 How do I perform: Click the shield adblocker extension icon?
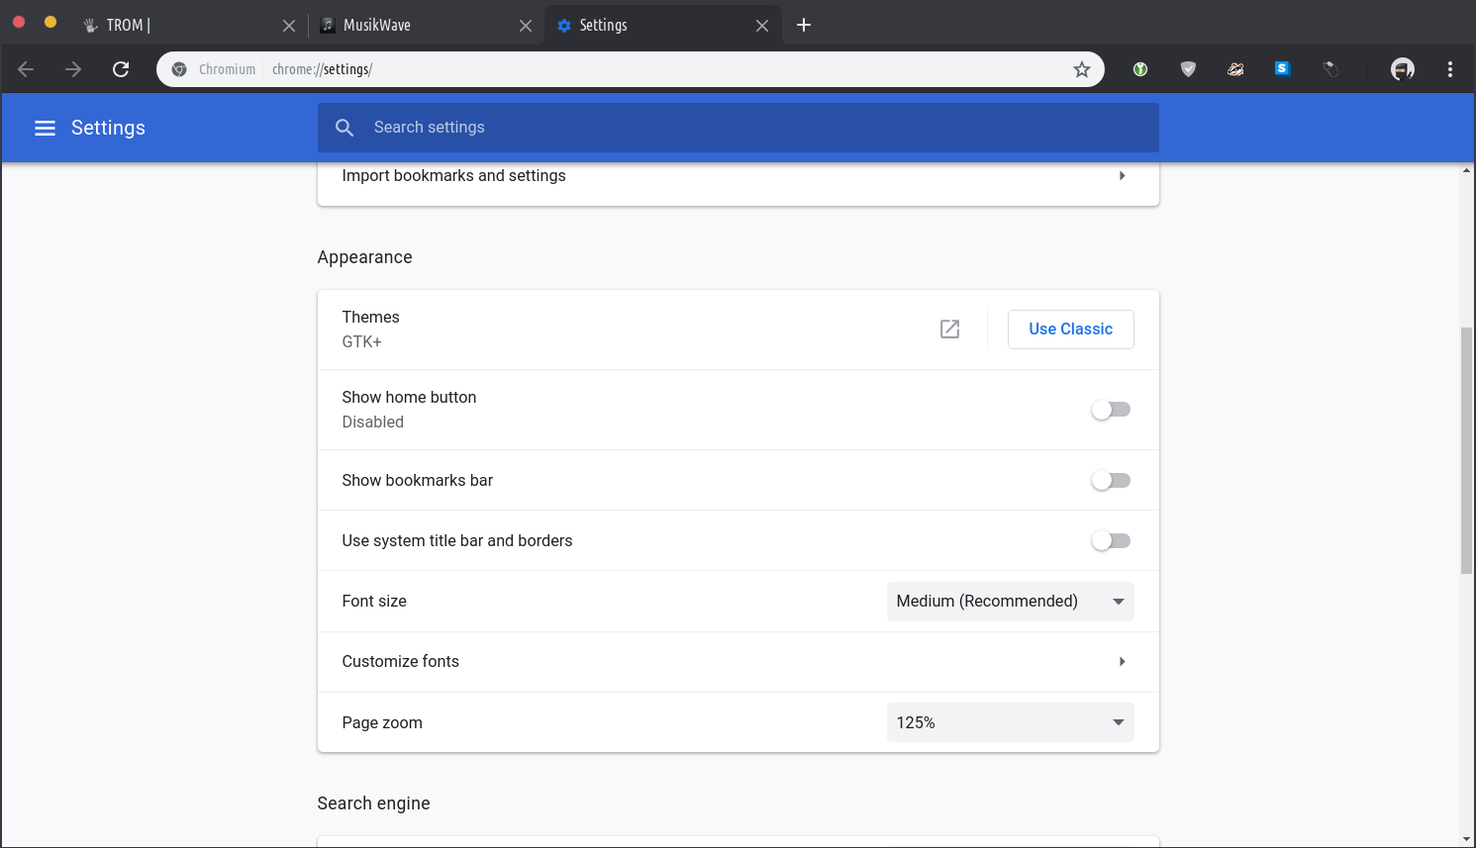coord(1188,69)
